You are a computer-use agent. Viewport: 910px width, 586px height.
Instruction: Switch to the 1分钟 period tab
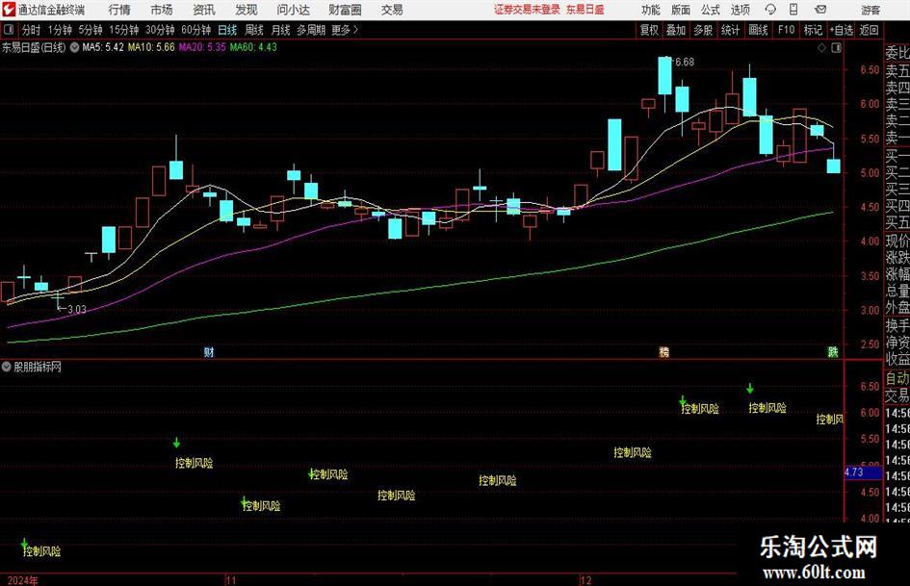pos(59,30)
